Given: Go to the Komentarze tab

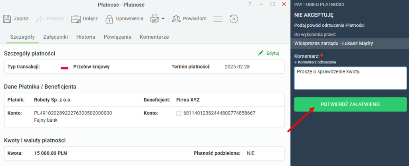Looking at the screenshot, I should click(x=154, y=37).
